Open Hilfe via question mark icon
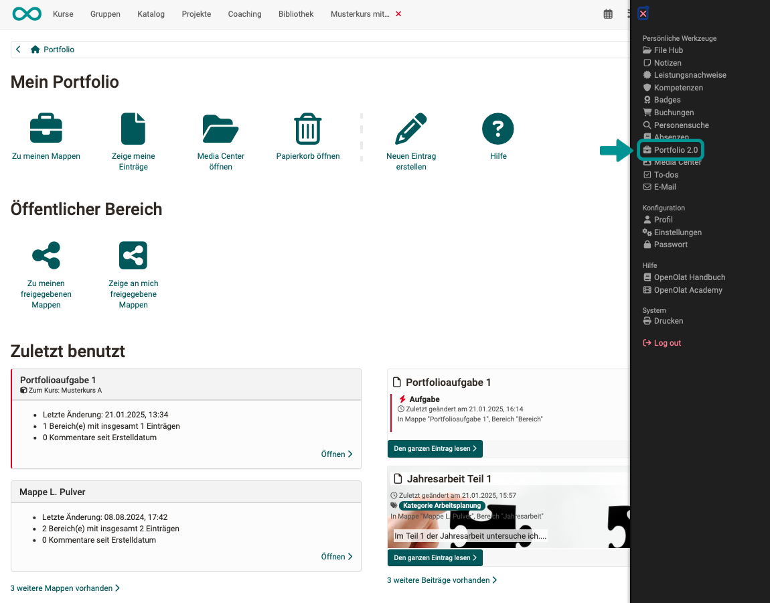Screen dimensions: 770x603 497,128
